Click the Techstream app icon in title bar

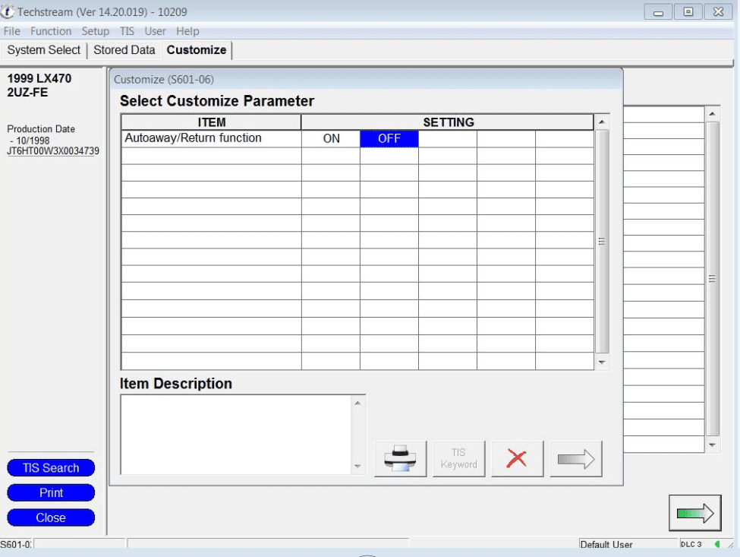coord(7,11)
